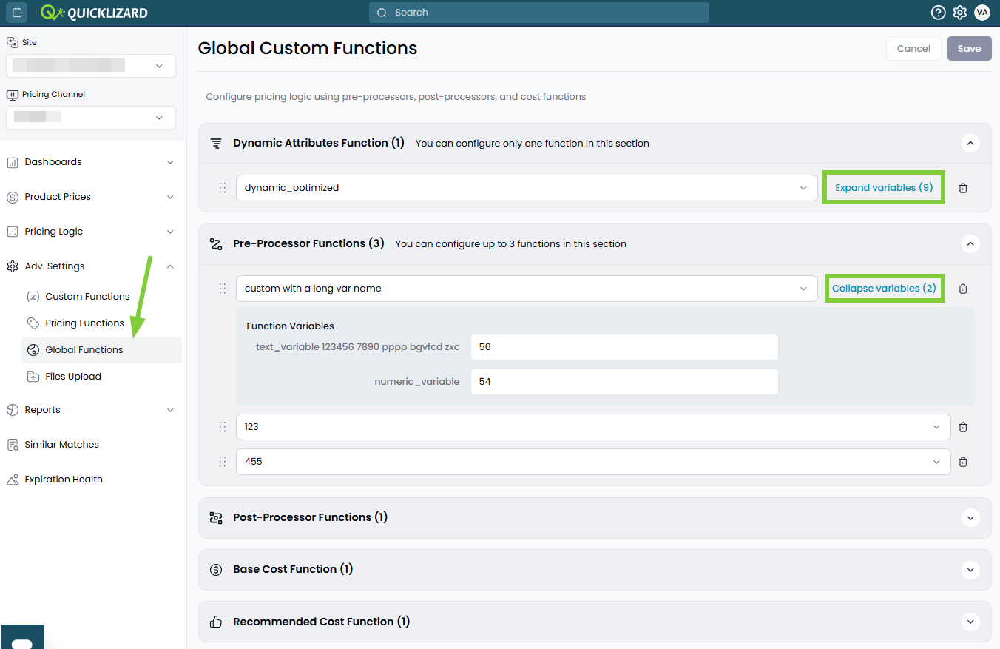
Task: Expand the Product Prices menu
Action: tap(170, 197)
